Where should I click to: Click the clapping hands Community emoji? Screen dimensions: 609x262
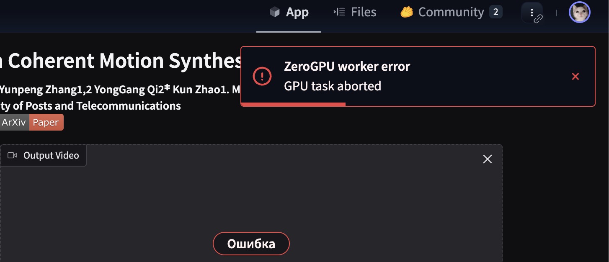407,12
